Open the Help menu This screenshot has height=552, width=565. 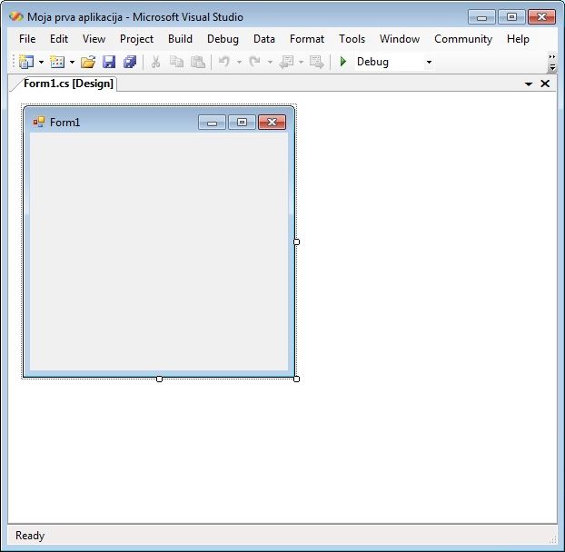click(x=518, y=39)
